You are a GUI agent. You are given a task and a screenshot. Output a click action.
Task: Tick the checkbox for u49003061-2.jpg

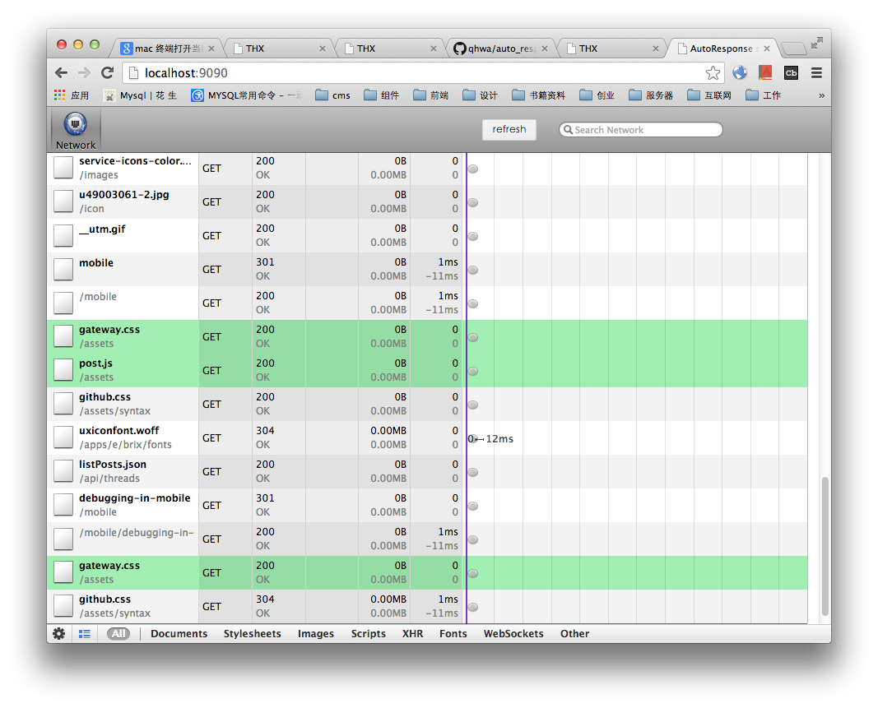tap(63, 201)
